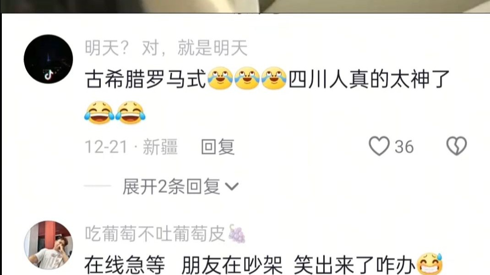The height and width of the screenshot is (275, 490).
Task: Open the username 吃葡萄不吐葡萄皮
Action: pyautogui.click(x=155, y=234)
